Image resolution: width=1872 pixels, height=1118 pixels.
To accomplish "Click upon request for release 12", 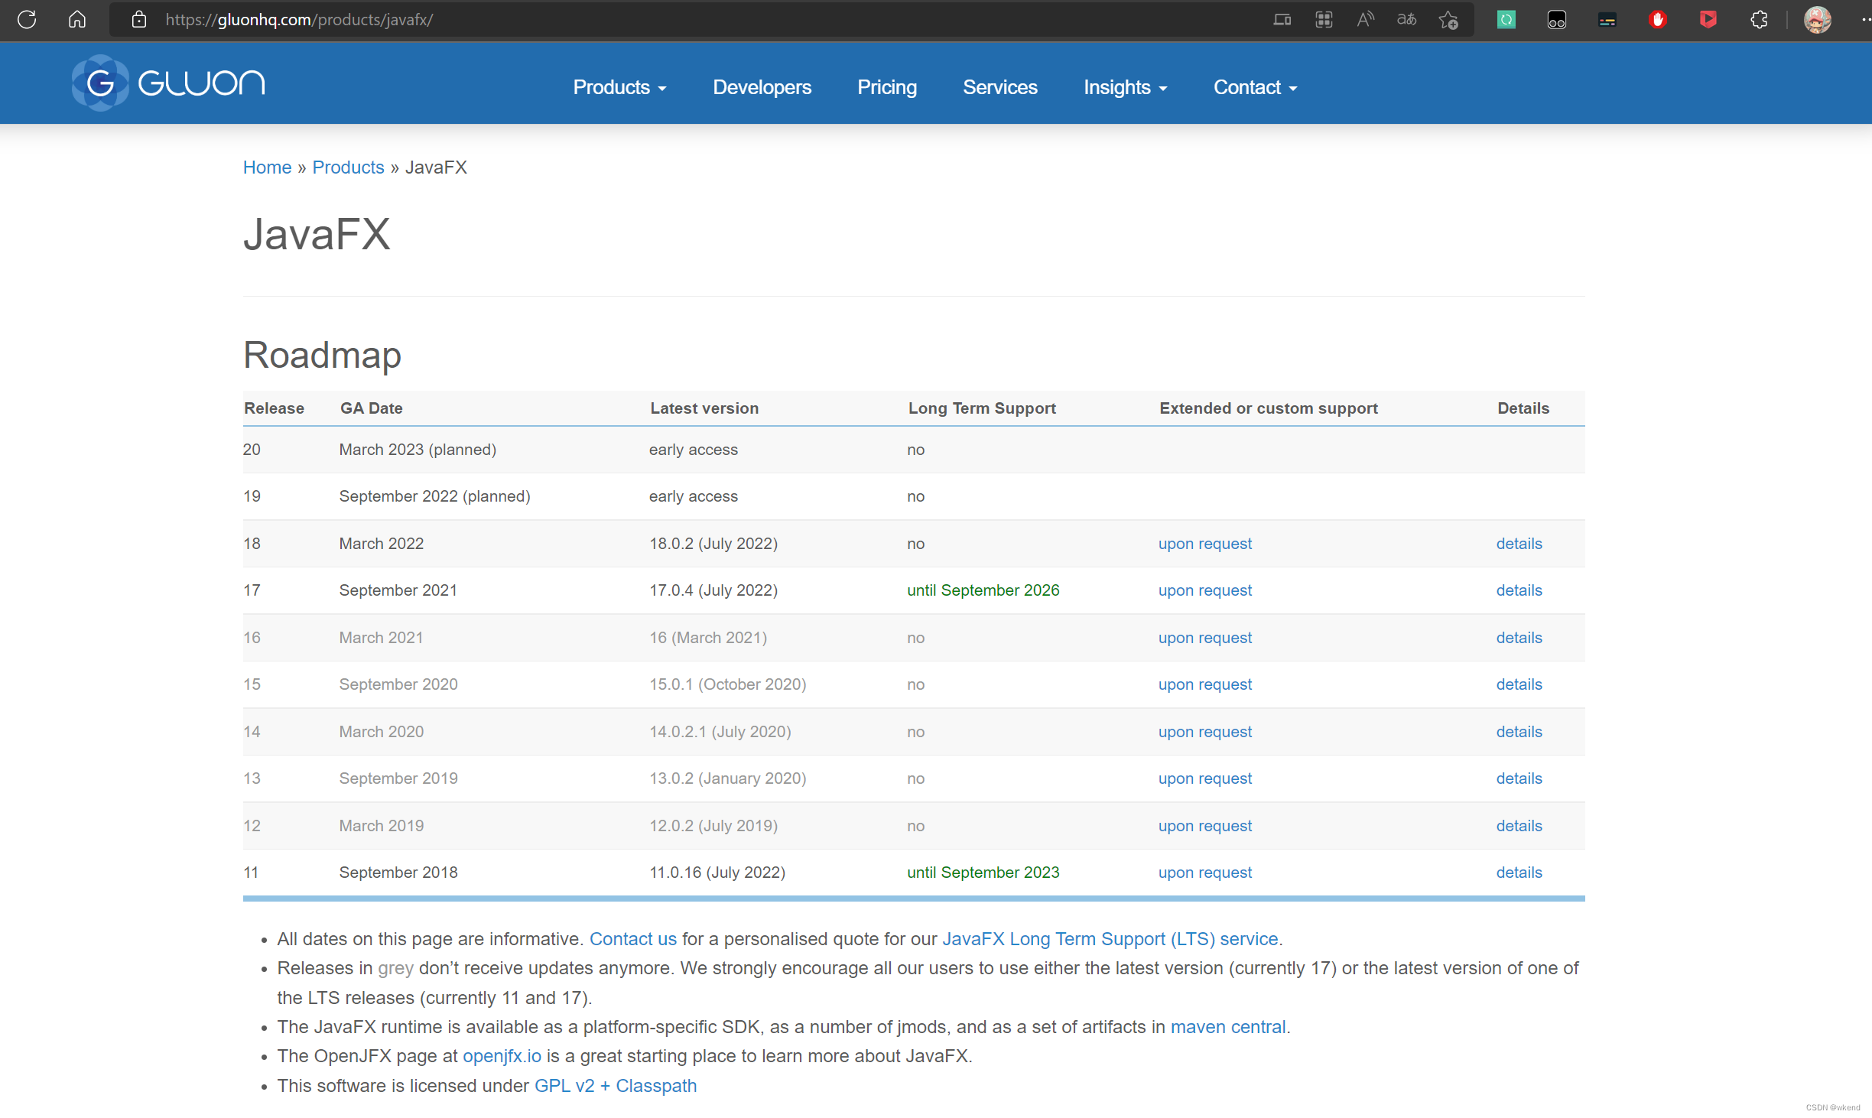I will coord(1204,826).
